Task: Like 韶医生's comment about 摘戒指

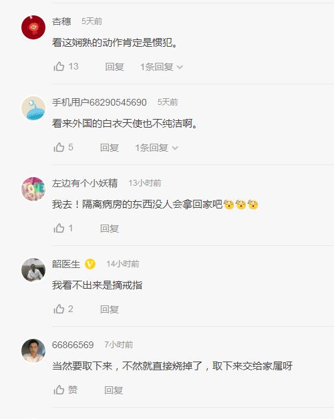Action: [x=63, y=309]
